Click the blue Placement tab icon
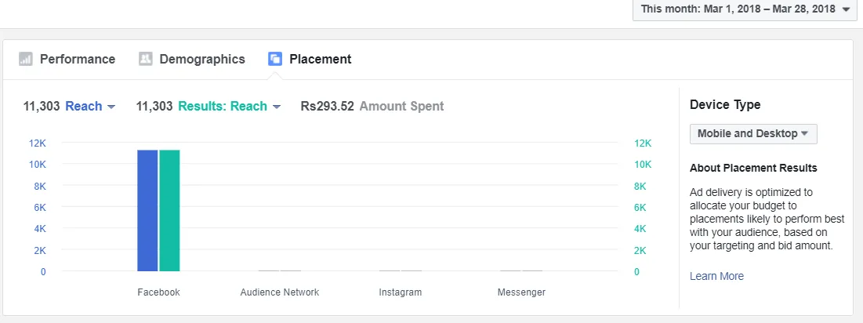The height and width of the screenshot is (323, 863). (275, 59)
